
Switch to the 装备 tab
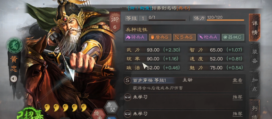click(x=255, y=56)
